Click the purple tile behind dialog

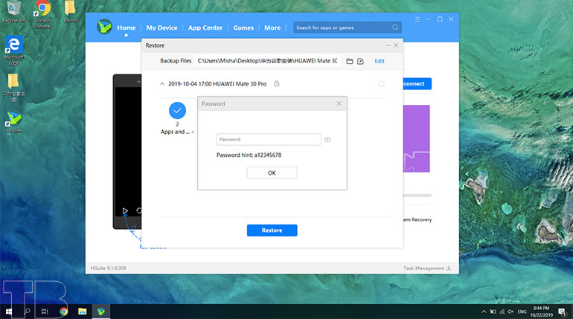click(416, 139)
